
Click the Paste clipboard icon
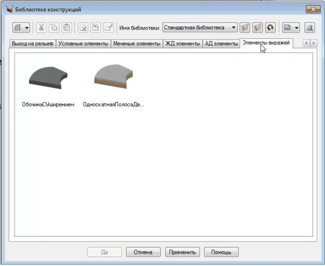pyautogui.click(x=67, y=28)
